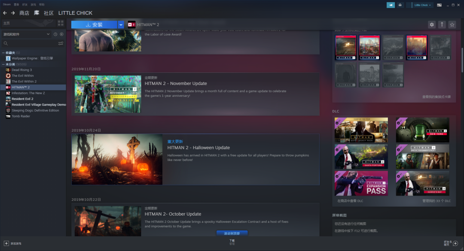Open the LITTLE CHICK profile tab
Screen dimensions: 464x251
(x=75, y=13)
